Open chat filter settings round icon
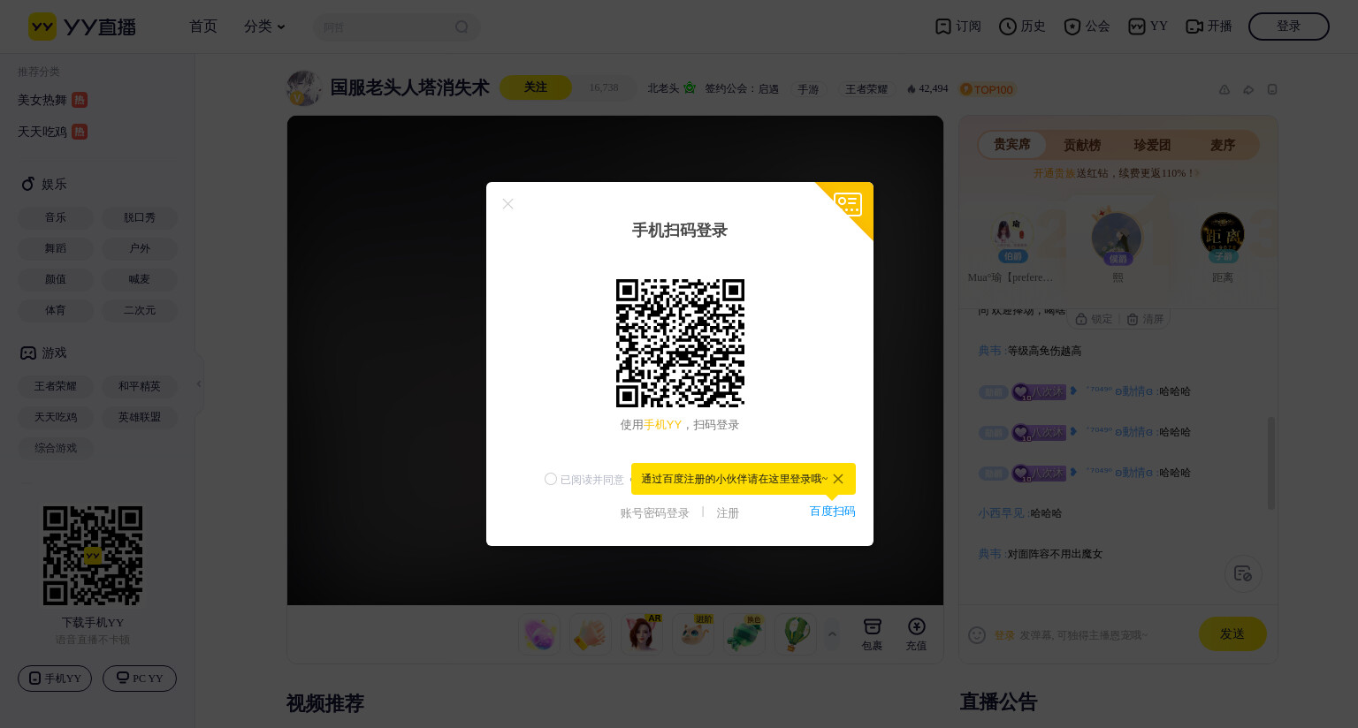Viewport: 1358px width, 728px height. (1243, 573)
